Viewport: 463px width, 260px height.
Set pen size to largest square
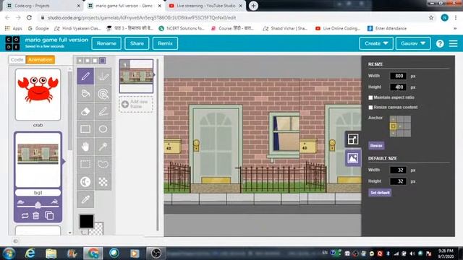[102, 61]
